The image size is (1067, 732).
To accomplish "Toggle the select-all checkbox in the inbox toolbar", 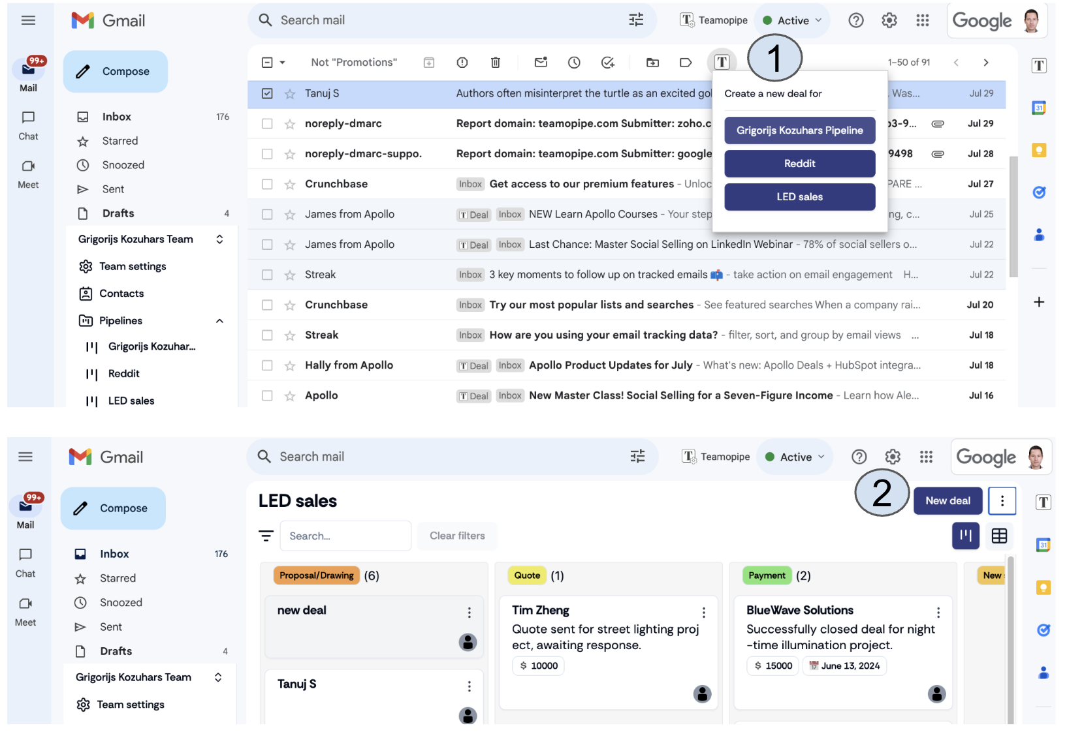I will (x=267, y=63).
